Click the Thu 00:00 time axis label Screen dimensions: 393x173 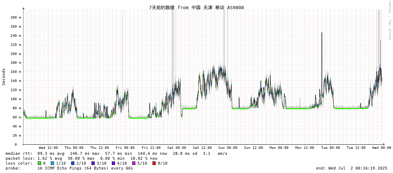coord(74,148)
